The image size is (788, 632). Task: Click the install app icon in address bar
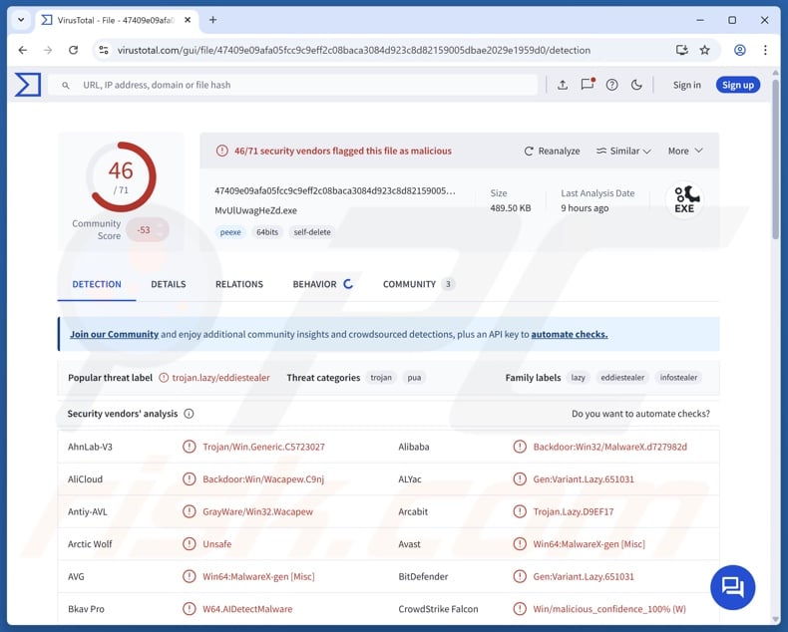(681, 50)
